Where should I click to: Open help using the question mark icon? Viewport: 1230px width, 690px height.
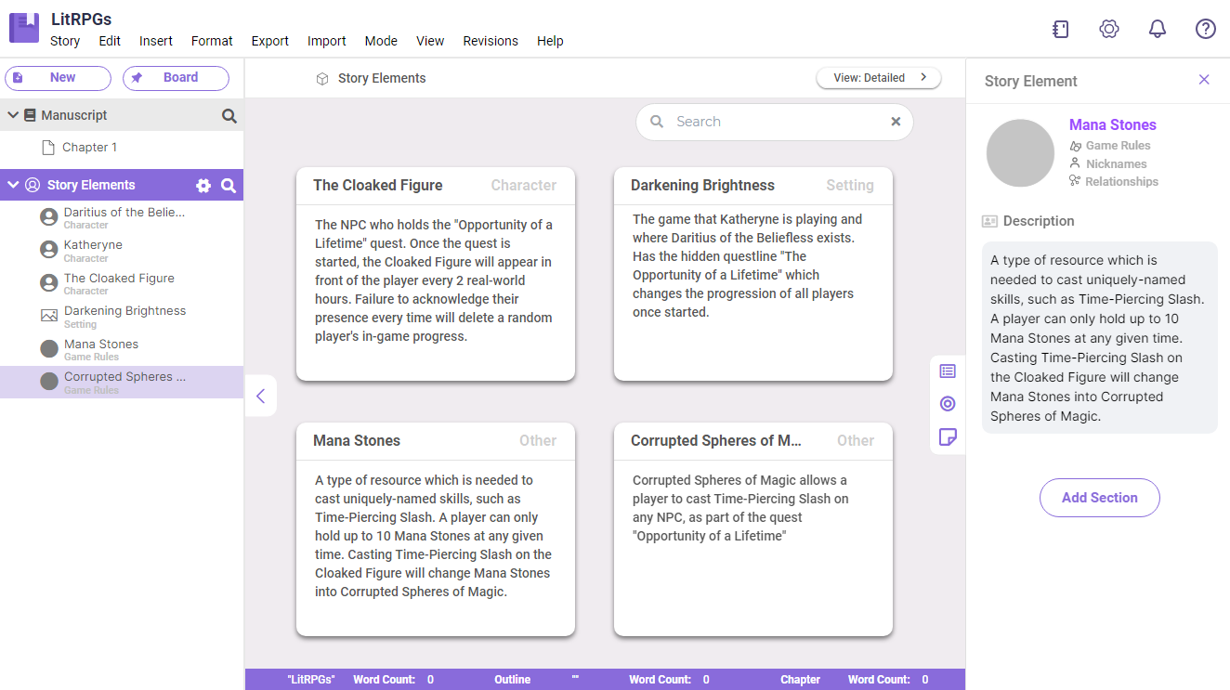1205,29
